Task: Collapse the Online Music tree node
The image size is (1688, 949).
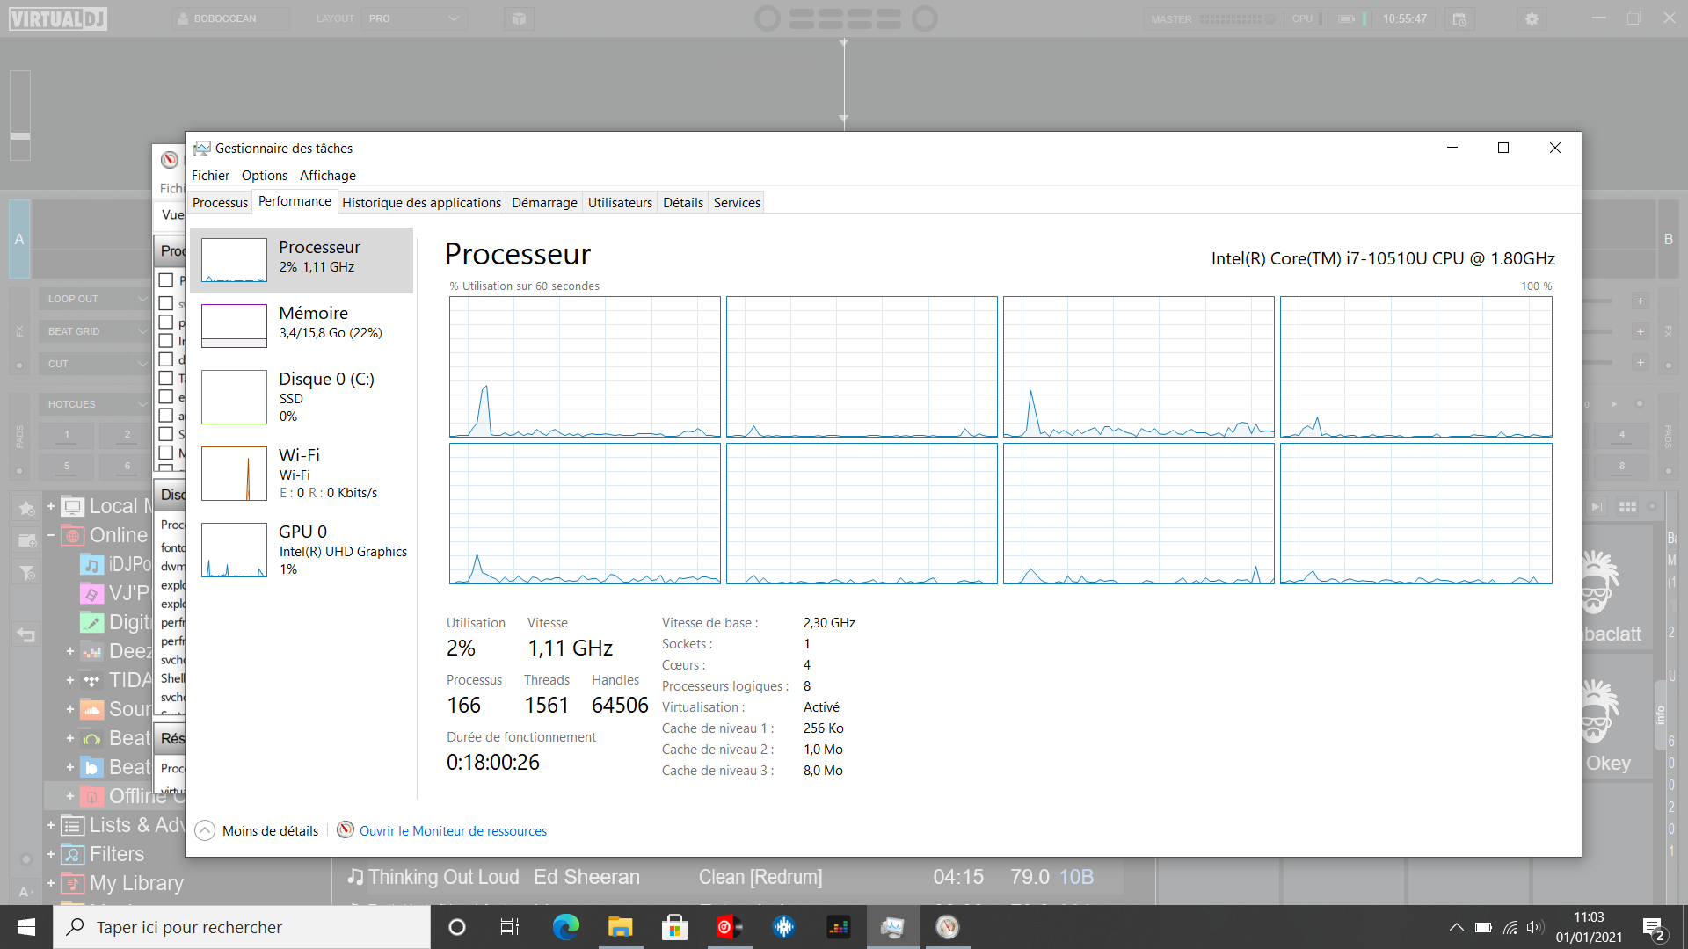Action: (x=51, y=535)
